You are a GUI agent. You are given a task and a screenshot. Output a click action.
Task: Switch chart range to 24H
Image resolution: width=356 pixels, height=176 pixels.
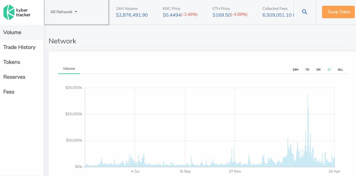pyautogui.click(x=295, y=70)
